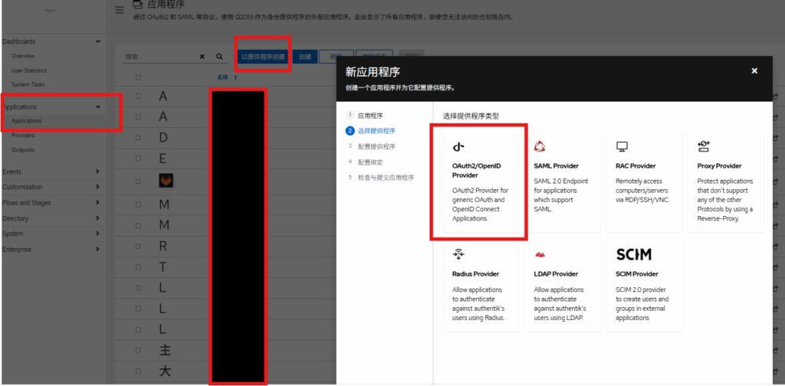
Task: Pick the RAC Provider monitor icon
Action: 622,146
